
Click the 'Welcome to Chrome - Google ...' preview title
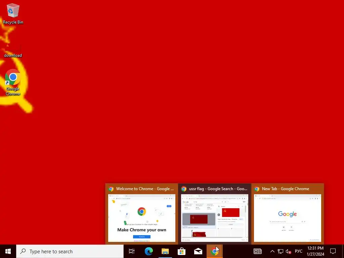tap(145, 189)
